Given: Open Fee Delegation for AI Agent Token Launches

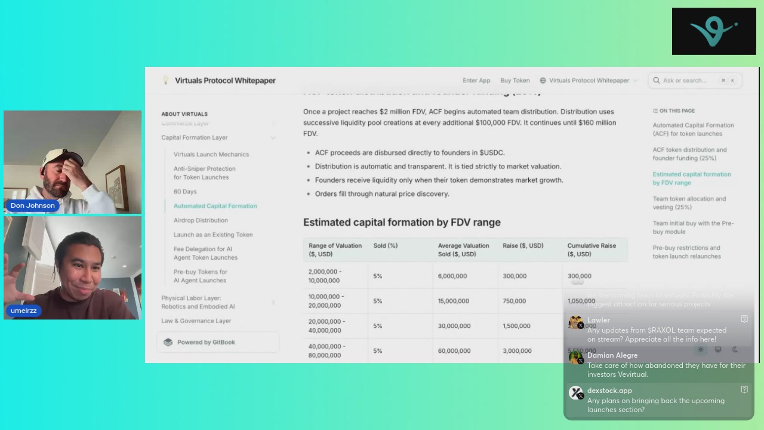Looking at the screenshot, I should point(205,253).
